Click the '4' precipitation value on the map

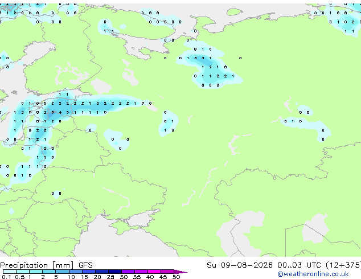point(60,113)
